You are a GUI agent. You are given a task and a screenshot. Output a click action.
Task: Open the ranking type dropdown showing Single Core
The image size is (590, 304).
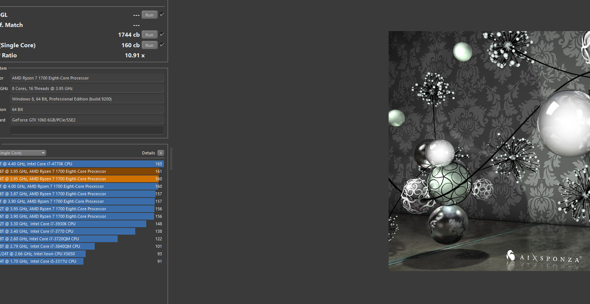(23, 153)
